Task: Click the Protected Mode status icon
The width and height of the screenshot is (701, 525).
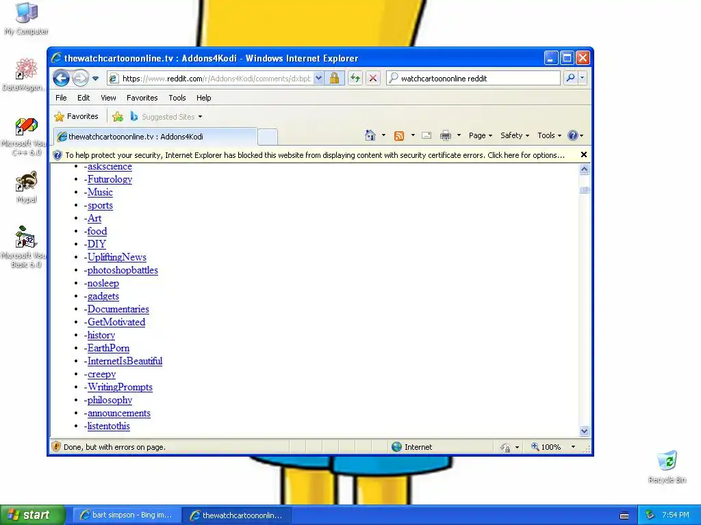Action: 505,447
